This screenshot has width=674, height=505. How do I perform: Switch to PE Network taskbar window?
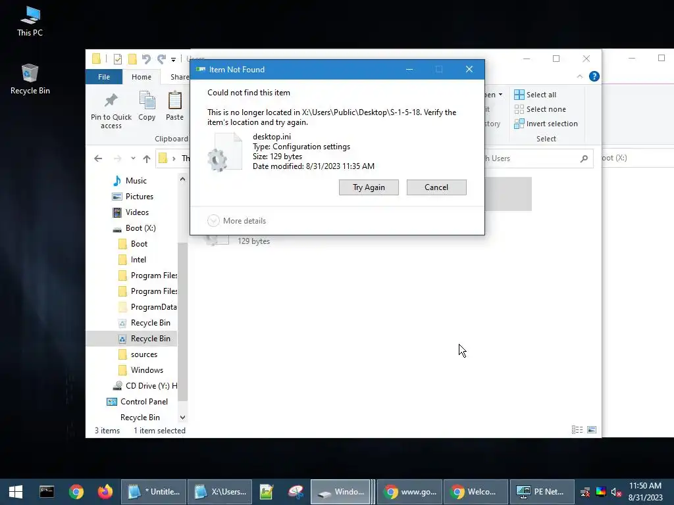click(542, 492)
